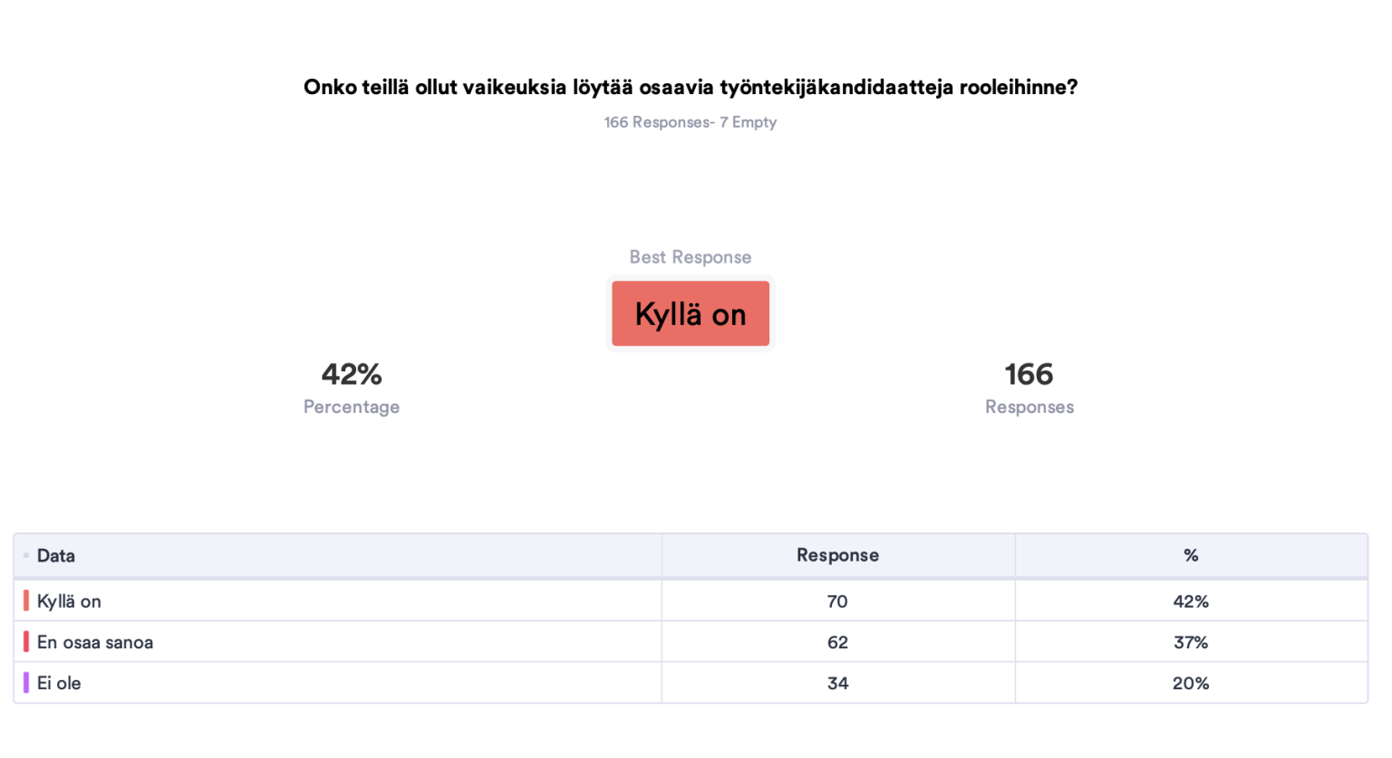The image size is (1392, 758).
Task: Click the response count 70 cell
Action: click(837, 601)
